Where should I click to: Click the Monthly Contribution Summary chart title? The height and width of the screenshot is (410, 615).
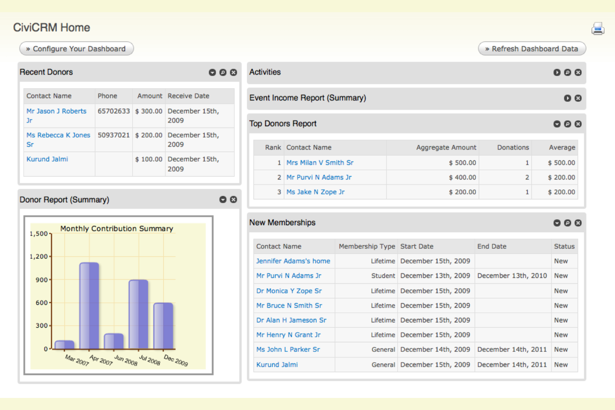coord(117,228)
